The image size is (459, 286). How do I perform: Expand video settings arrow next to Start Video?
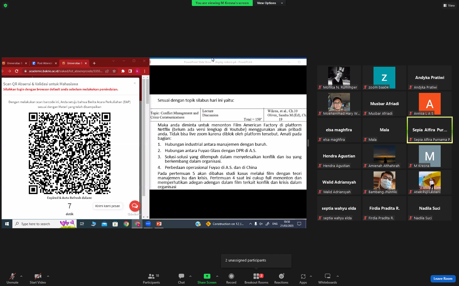[48, 276]
